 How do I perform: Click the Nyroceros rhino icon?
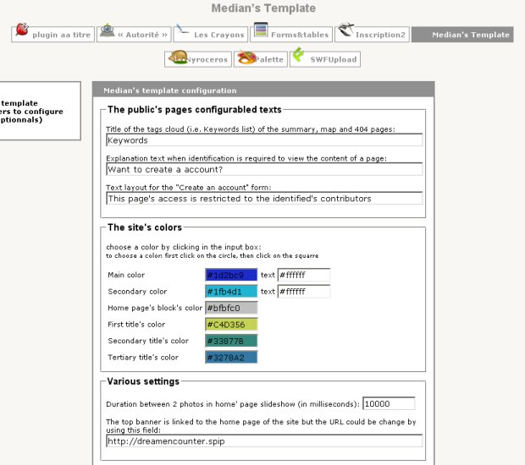pos(178,57)
